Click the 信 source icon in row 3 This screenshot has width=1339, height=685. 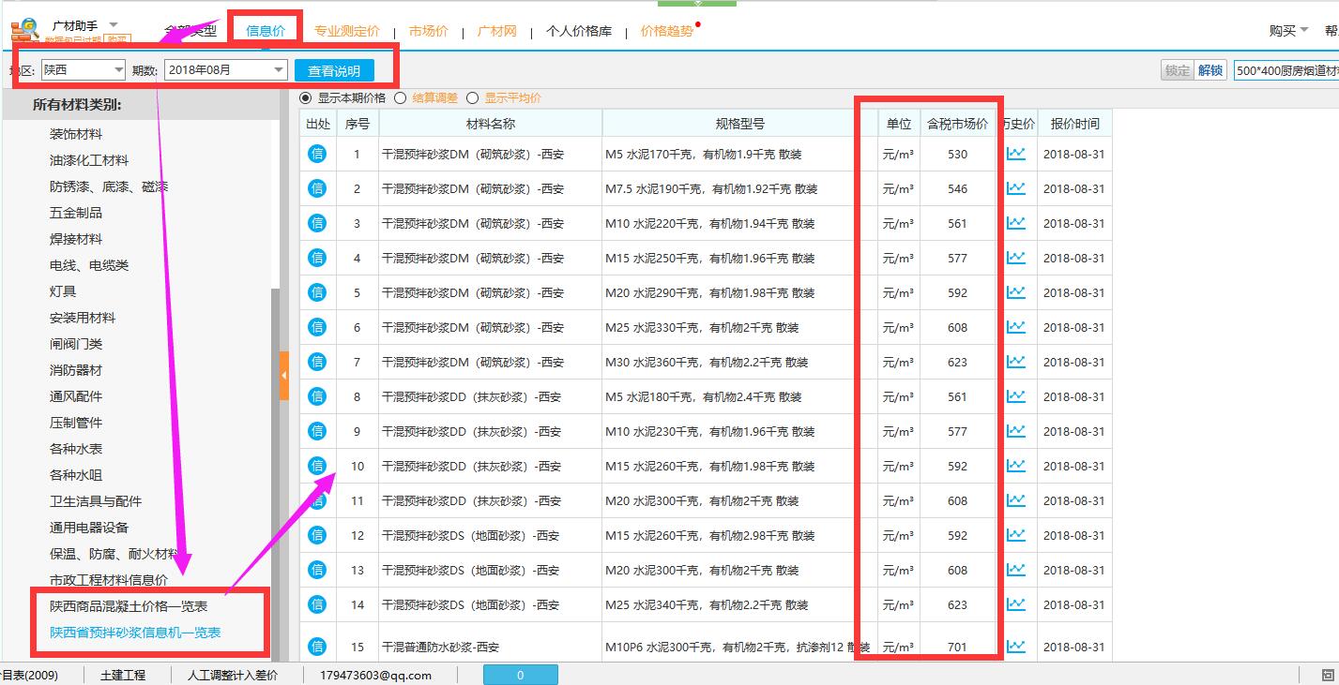pyautogui.click(x=317, y=222)
